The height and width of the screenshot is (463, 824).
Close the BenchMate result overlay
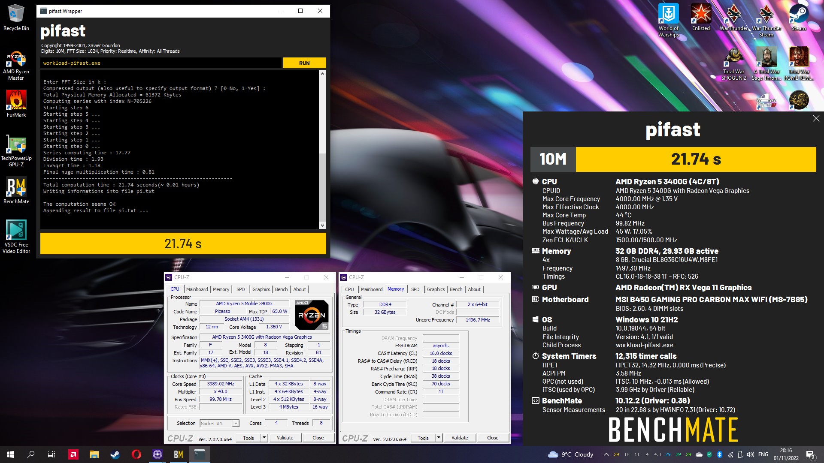pyautogui.click(x=816, y=118)
